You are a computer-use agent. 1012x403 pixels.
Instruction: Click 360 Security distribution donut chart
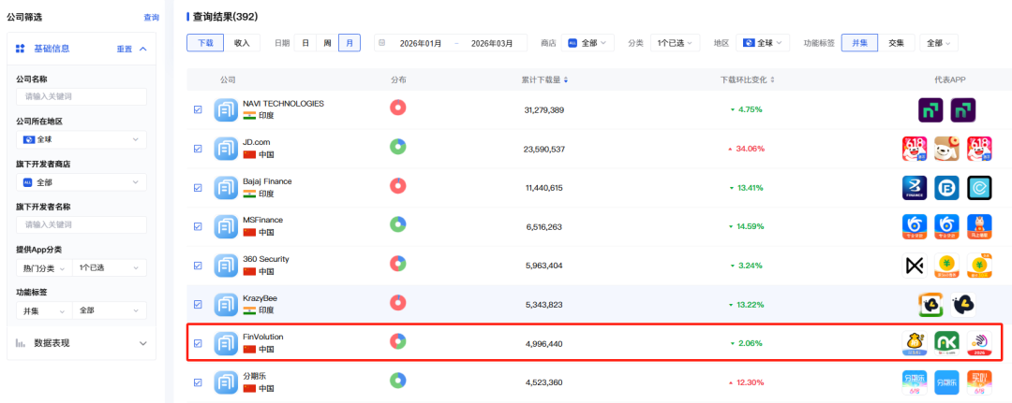(x=398, y=264)
